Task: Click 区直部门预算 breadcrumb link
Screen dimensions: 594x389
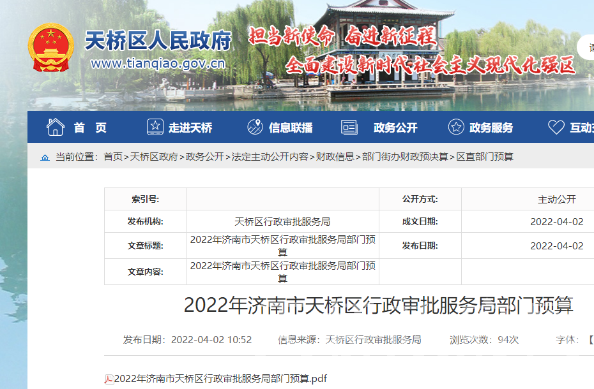Action: tap(485, 157)
